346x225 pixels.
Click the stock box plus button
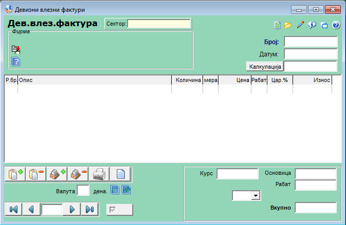pyautogui.click(x=57, y=174)
